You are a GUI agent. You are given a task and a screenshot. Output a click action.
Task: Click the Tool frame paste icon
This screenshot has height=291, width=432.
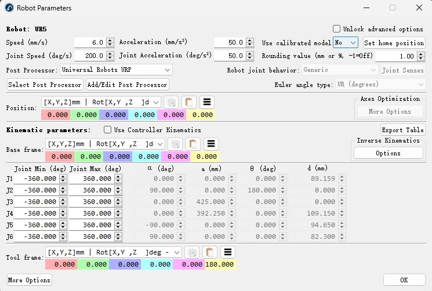pyautogui.click(x=209, y=252)
